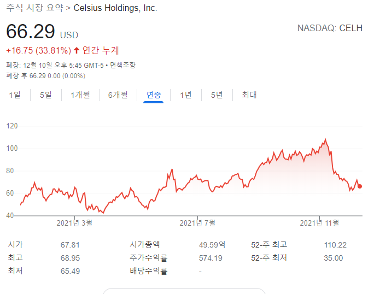Click the red end-point marker on chart

[x=360, y=186]
